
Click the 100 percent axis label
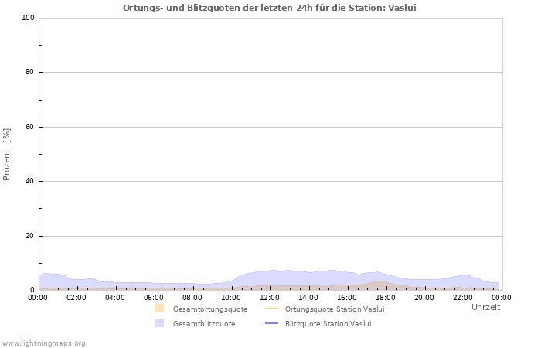tap(28, 18)
